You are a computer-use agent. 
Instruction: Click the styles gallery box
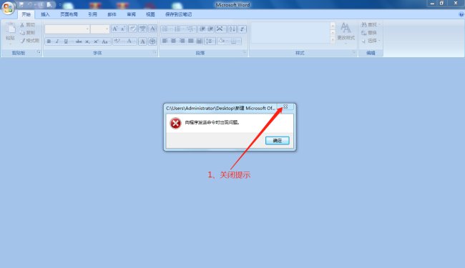coord(290,33)
